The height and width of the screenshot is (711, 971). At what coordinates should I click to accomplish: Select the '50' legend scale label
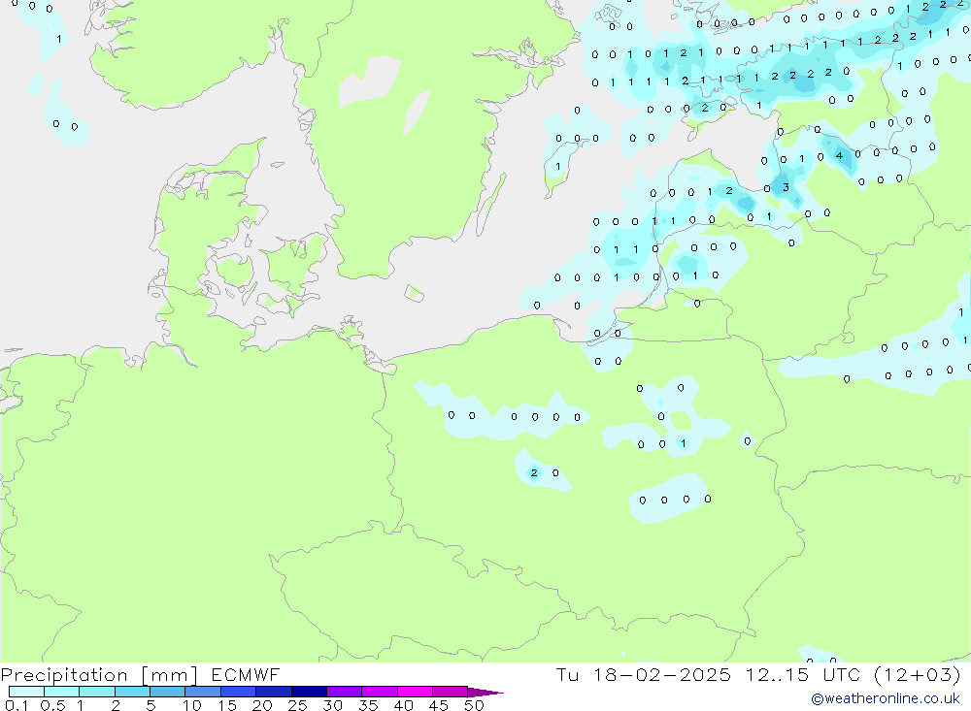pos(474,705)
